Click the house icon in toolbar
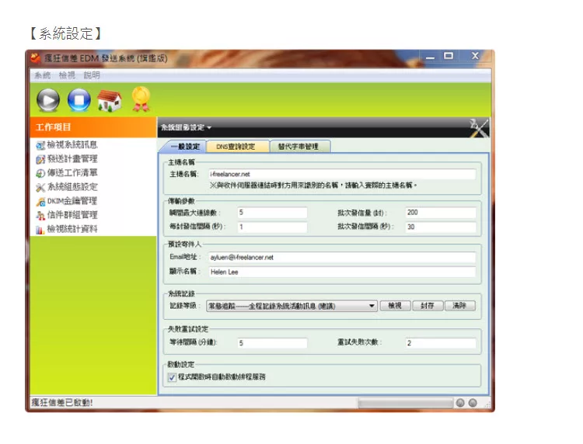Screen dimensions: 583x444 pos(110,99)
